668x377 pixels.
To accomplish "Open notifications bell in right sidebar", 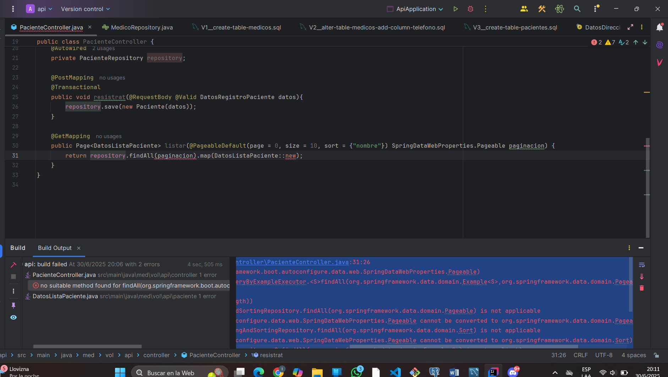I will 659,27.
